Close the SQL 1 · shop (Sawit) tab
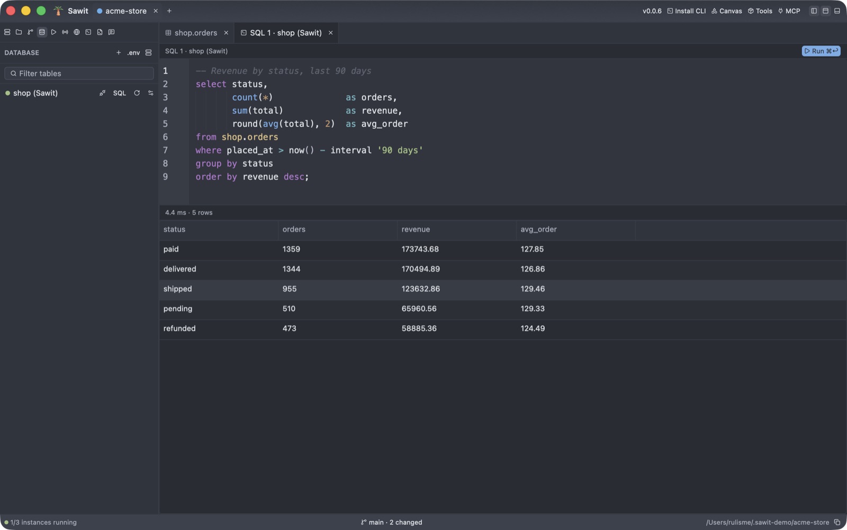The width and height of the screenshot is (847, 530). 331,33
